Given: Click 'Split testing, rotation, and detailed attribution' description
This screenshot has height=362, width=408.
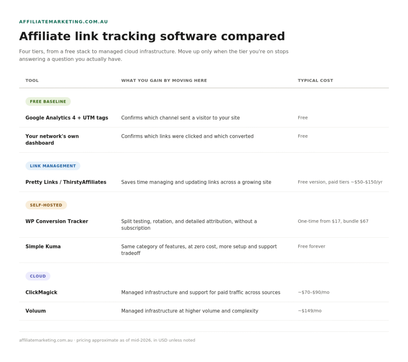Looking at the screenshot, I should (189, 225).
